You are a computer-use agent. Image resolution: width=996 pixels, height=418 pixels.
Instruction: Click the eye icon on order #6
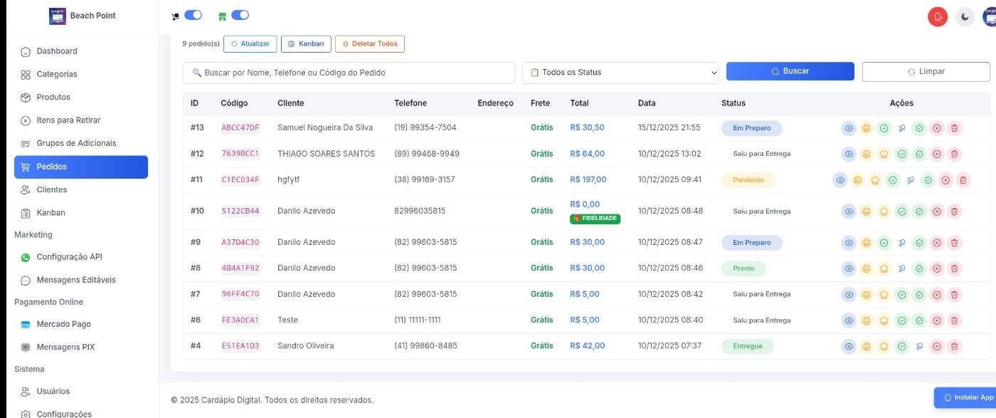[x=849, y=320]
